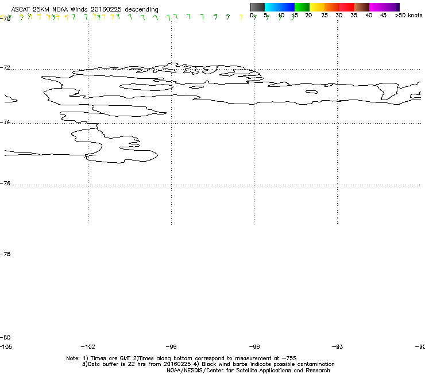Select the red 30–35 knots legend segment

tap(347, 7)
